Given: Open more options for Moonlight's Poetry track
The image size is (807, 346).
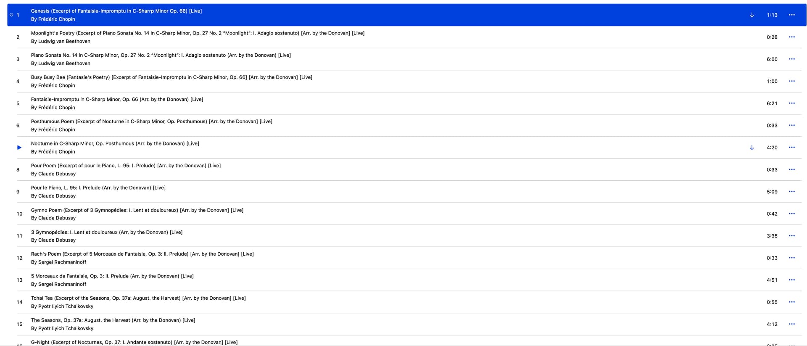Looking at the screenshot, I should 791,37.
